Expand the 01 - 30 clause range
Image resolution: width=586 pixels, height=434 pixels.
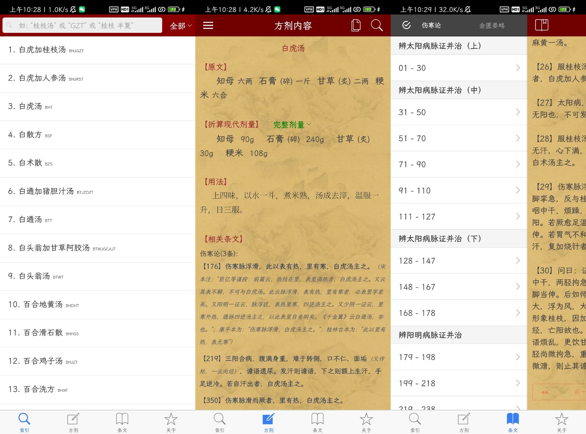pos(459,68)
